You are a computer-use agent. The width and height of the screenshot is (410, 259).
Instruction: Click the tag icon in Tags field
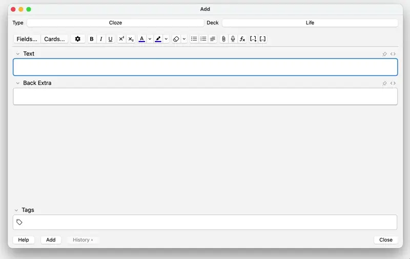pos(19,222)
